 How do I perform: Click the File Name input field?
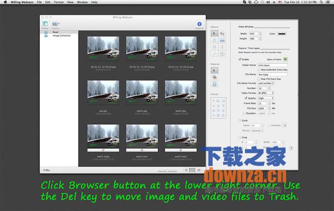point(273,74)
